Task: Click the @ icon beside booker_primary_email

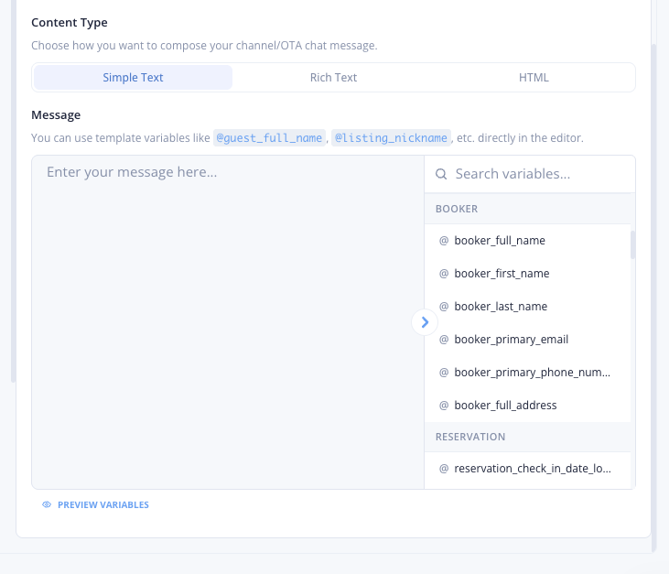Action: (444, 340)
